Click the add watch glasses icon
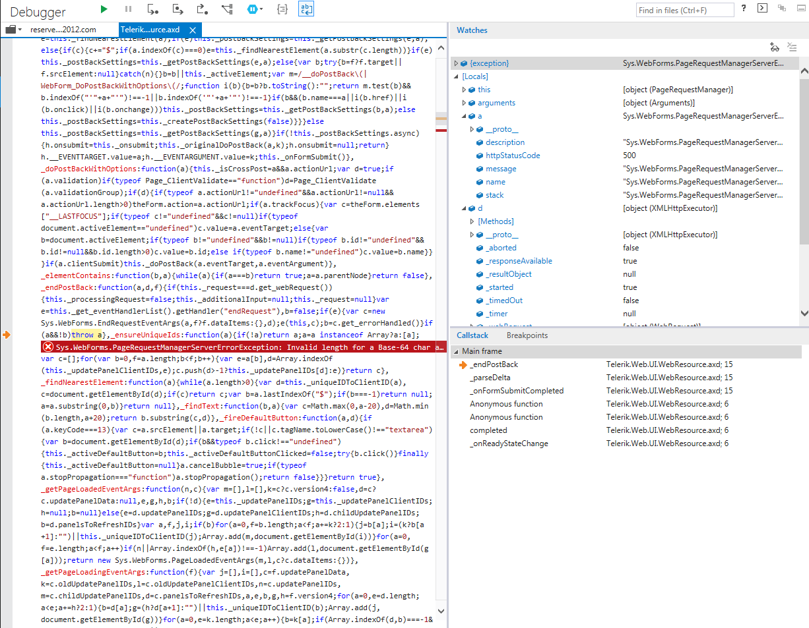Image resolution: width=809 pixels, height=628 pixels. 775,47
